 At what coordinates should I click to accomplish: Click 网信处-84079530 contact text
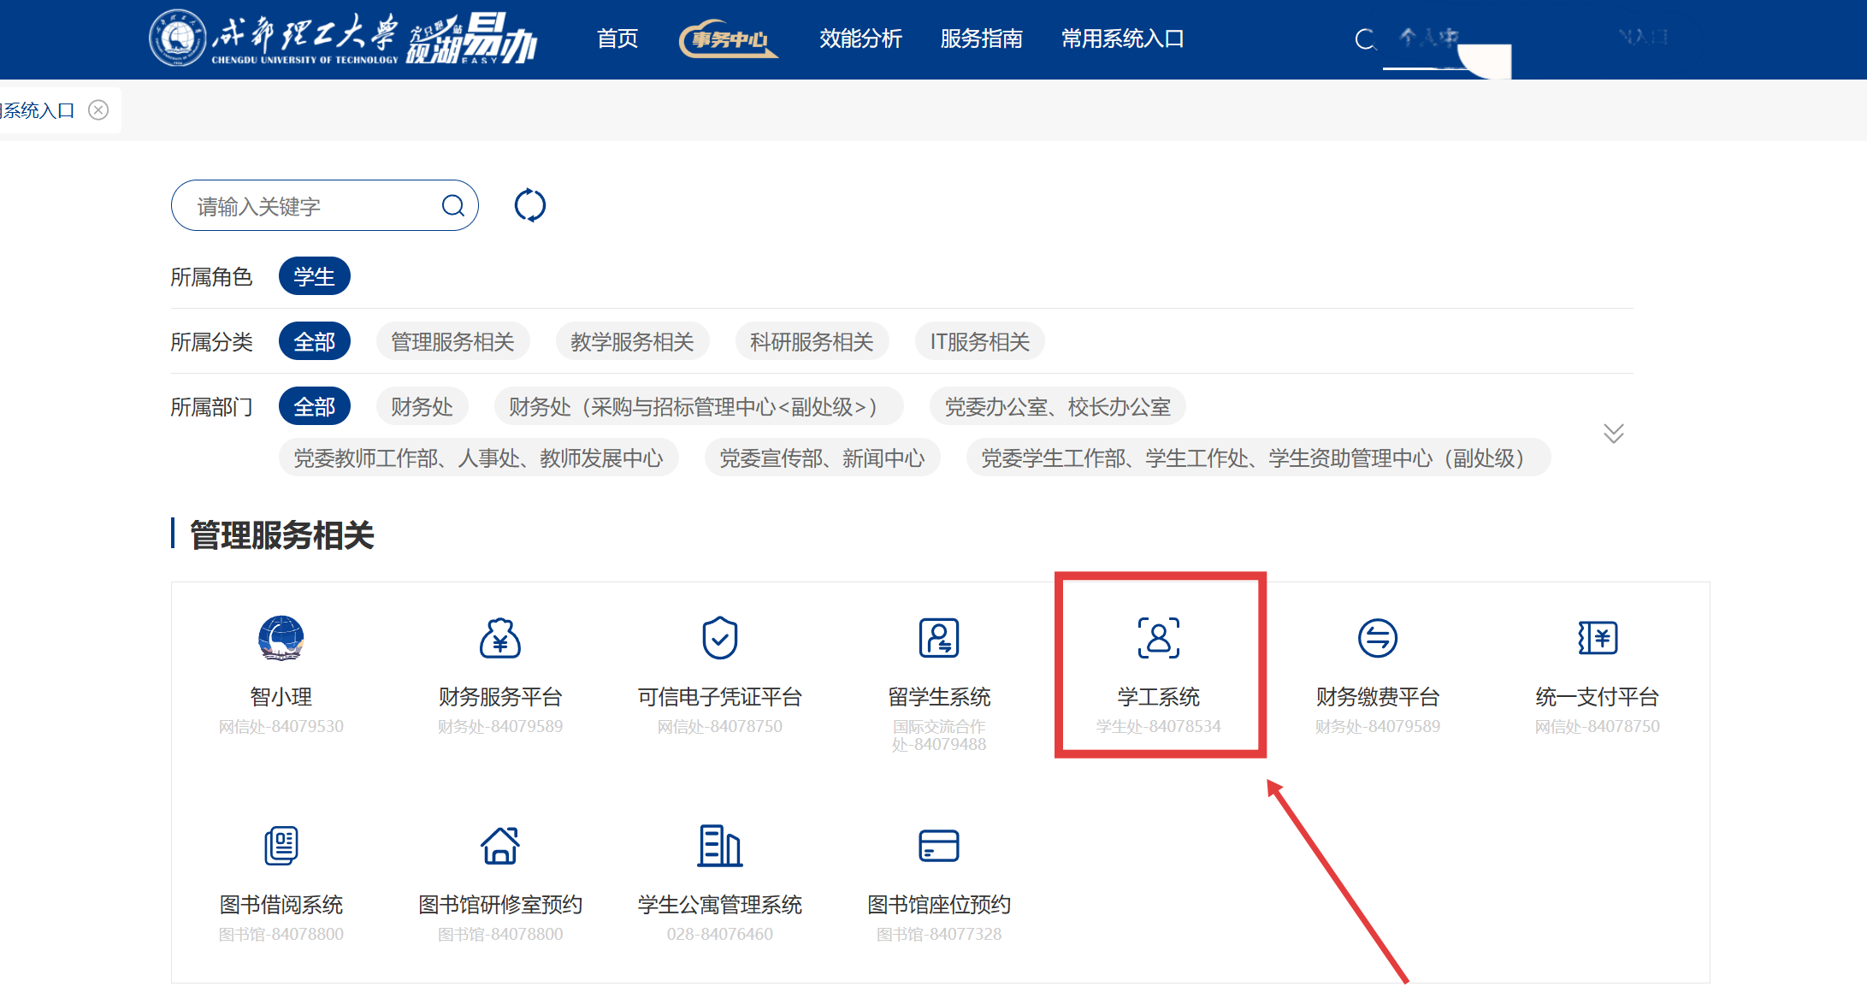pos(281,726)
